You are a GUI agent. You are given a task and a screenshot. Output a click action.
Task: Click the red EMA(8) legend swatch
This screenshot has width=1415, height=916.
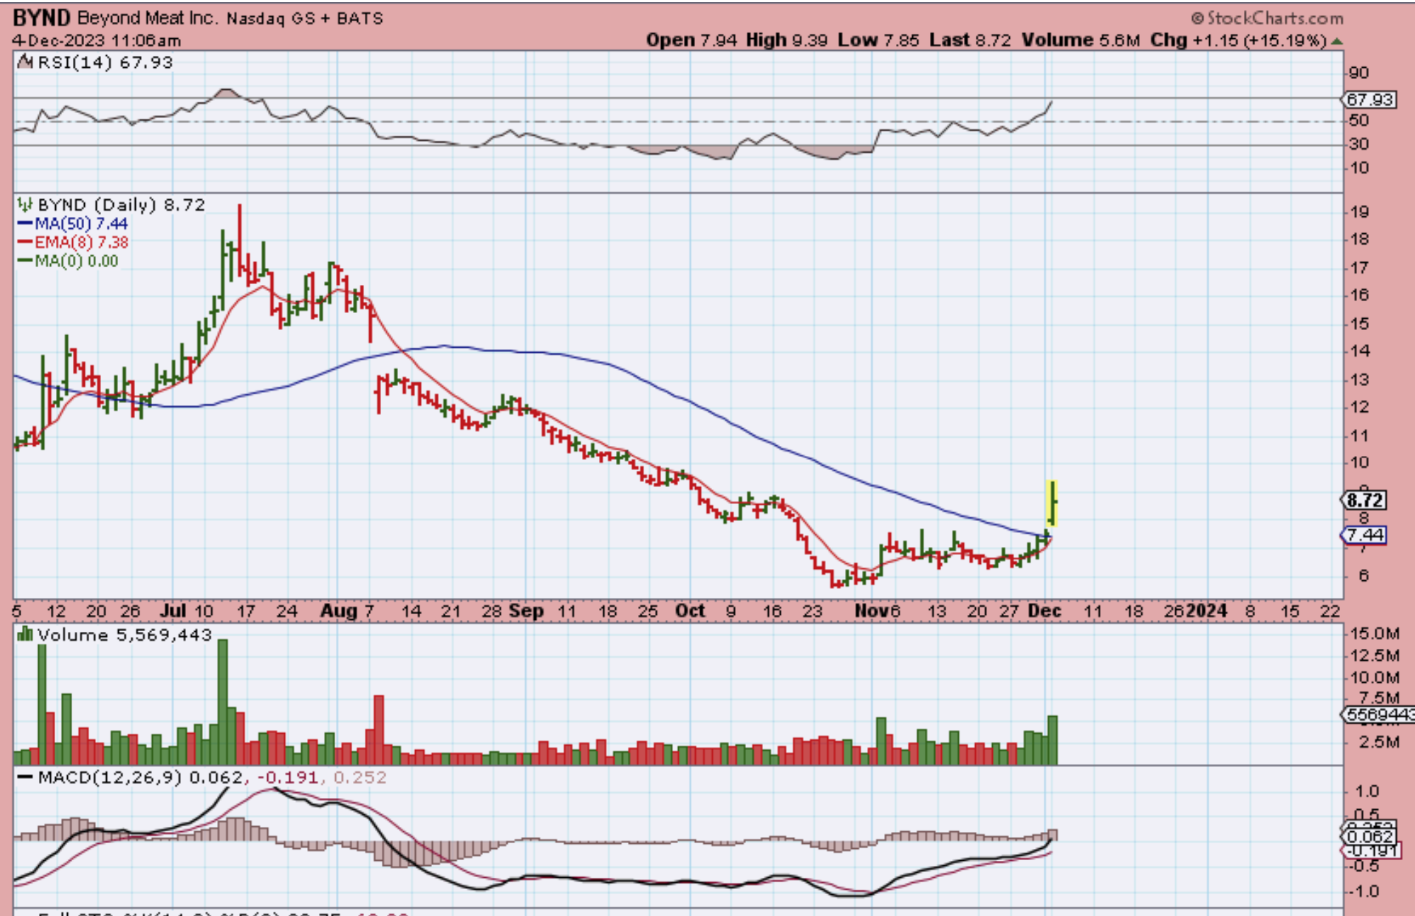pos(25,242)
